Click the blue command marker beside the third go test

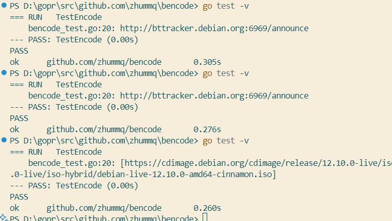click(x=4, y=140)
